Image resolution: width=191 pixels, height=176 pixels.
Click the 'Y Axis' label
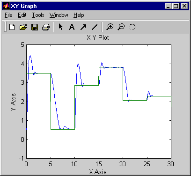click(x=14, y=102)
